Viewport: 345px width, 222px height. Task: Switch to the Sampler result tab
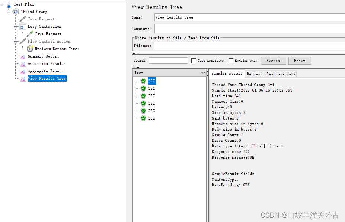click(227, 74)
